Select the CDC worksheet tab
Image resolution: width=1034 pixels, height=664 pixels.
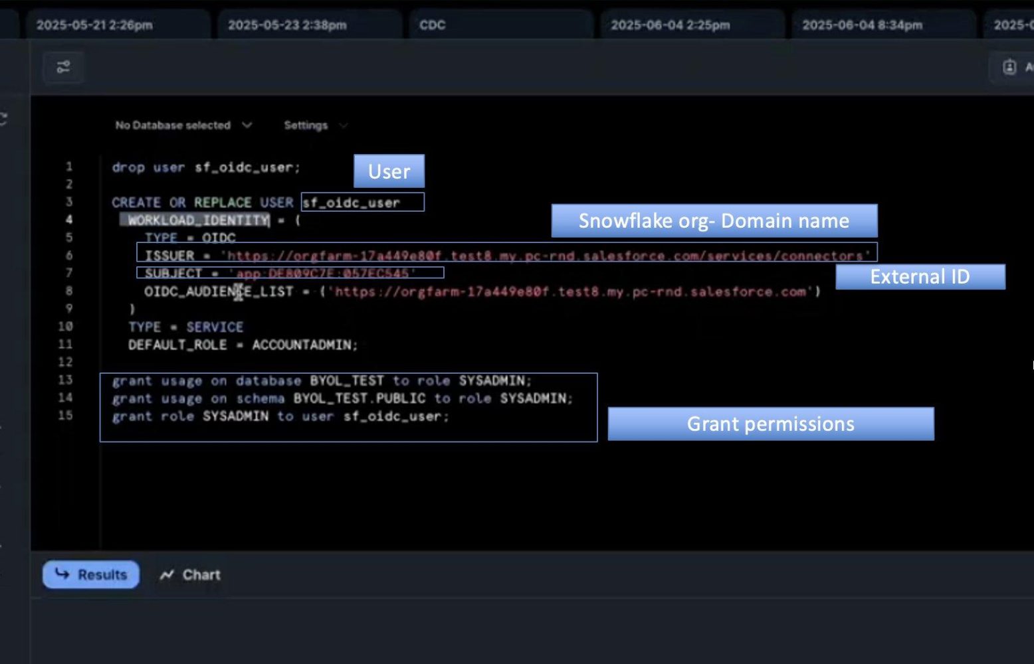click(500, 25)
